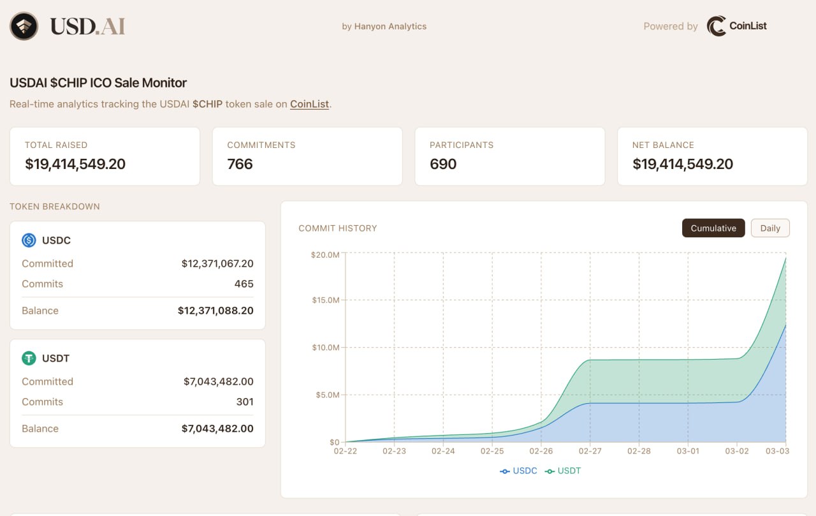Select the Participants value 690
The image size is (816, 516).
[443, 165]
